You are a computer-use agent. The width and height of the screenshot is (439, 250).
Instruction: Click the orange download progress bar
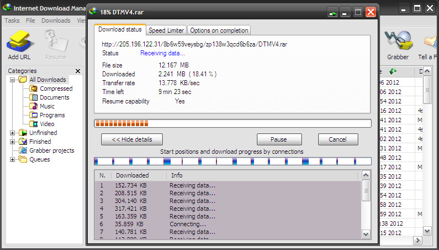[x=232, y=123]
